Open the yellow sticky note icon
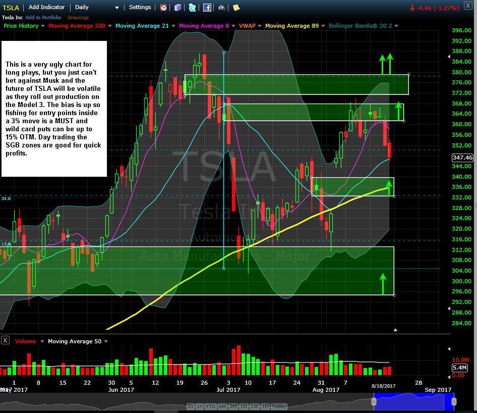The height and width of the screenshot is (413, 477). tap(236, 7)
